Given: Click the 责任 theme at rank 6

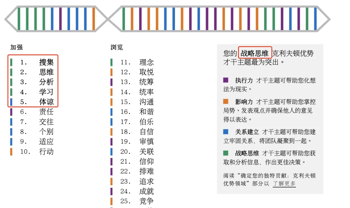Looking at the screenshot, I should coord(46,112).
